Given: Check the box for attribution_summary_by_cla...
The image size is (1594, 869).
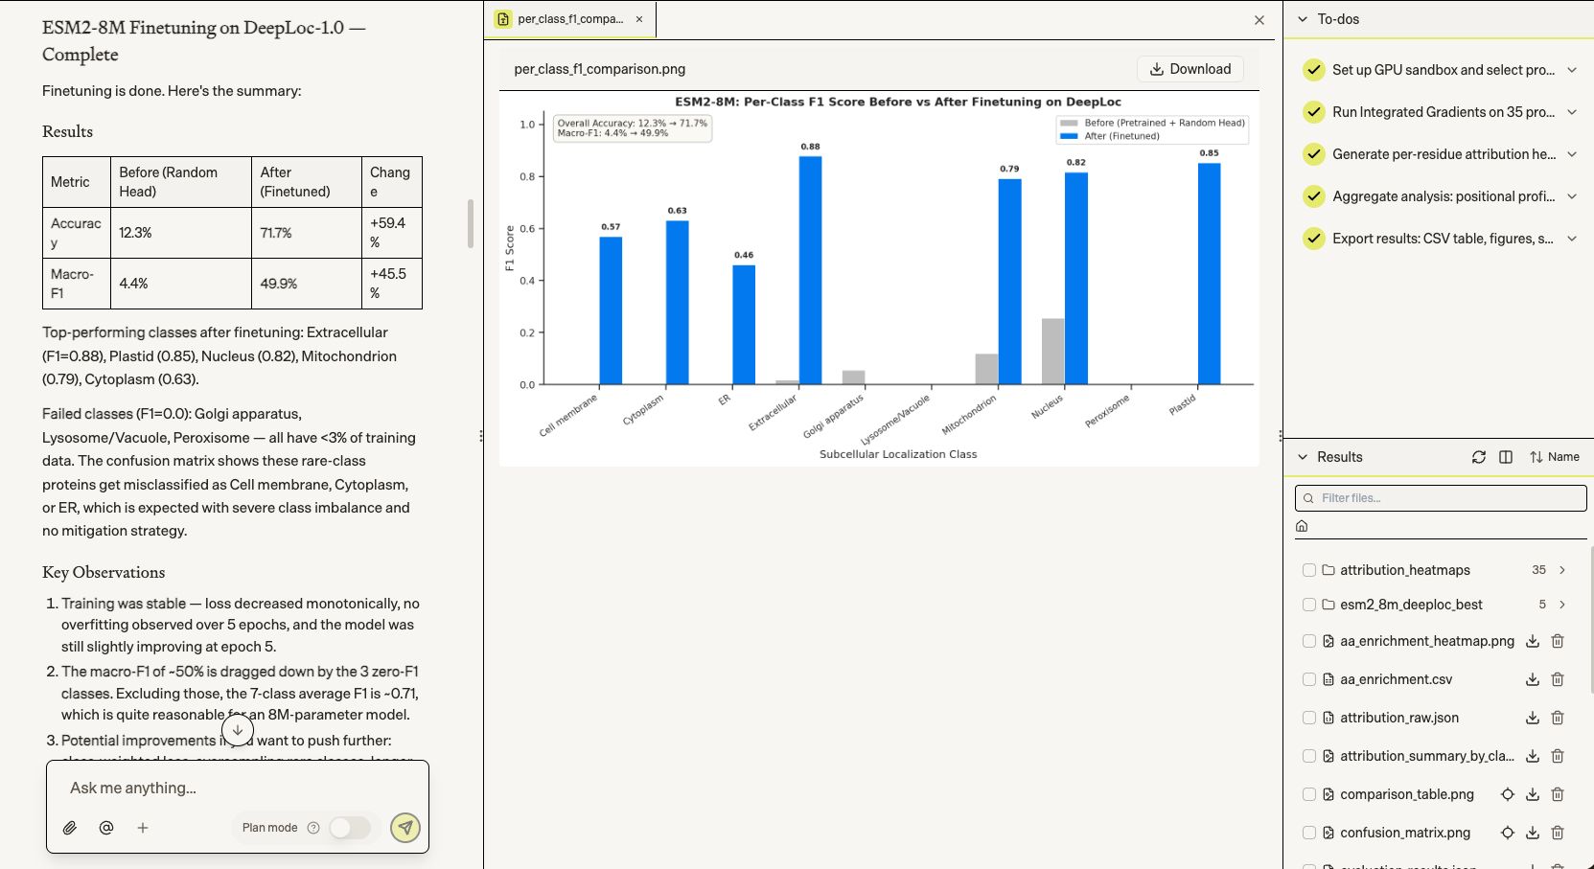Looking at the screenshot, I should [1309, 756].
